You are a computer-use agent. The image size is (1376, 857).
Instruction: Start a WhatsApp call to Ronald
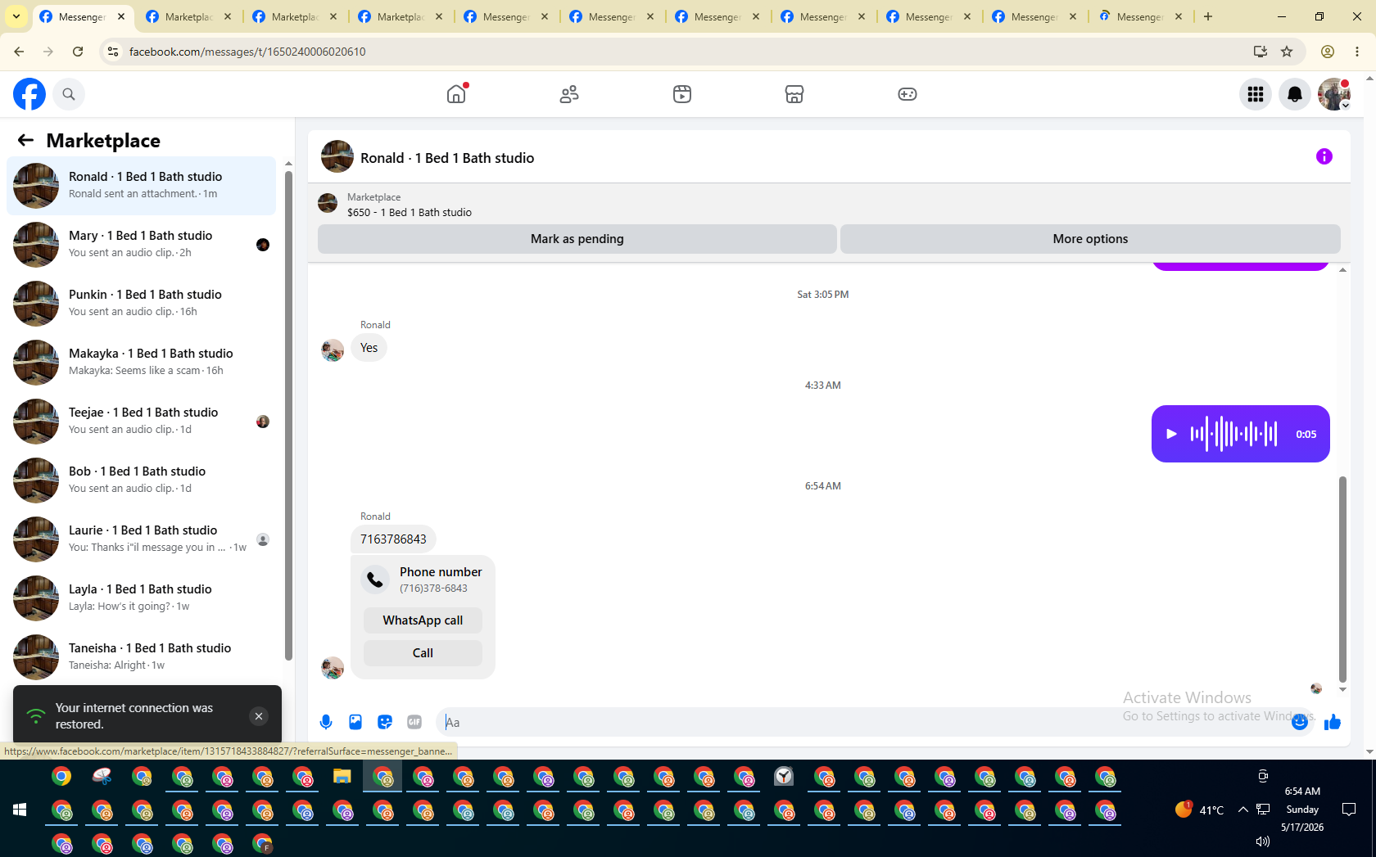(x=423, y=620)
